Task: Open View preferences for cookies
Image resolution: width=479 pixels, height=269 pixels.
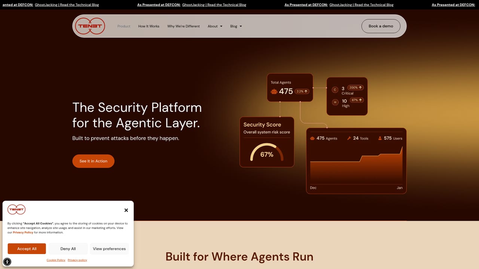Action: [x=109, y=249]
